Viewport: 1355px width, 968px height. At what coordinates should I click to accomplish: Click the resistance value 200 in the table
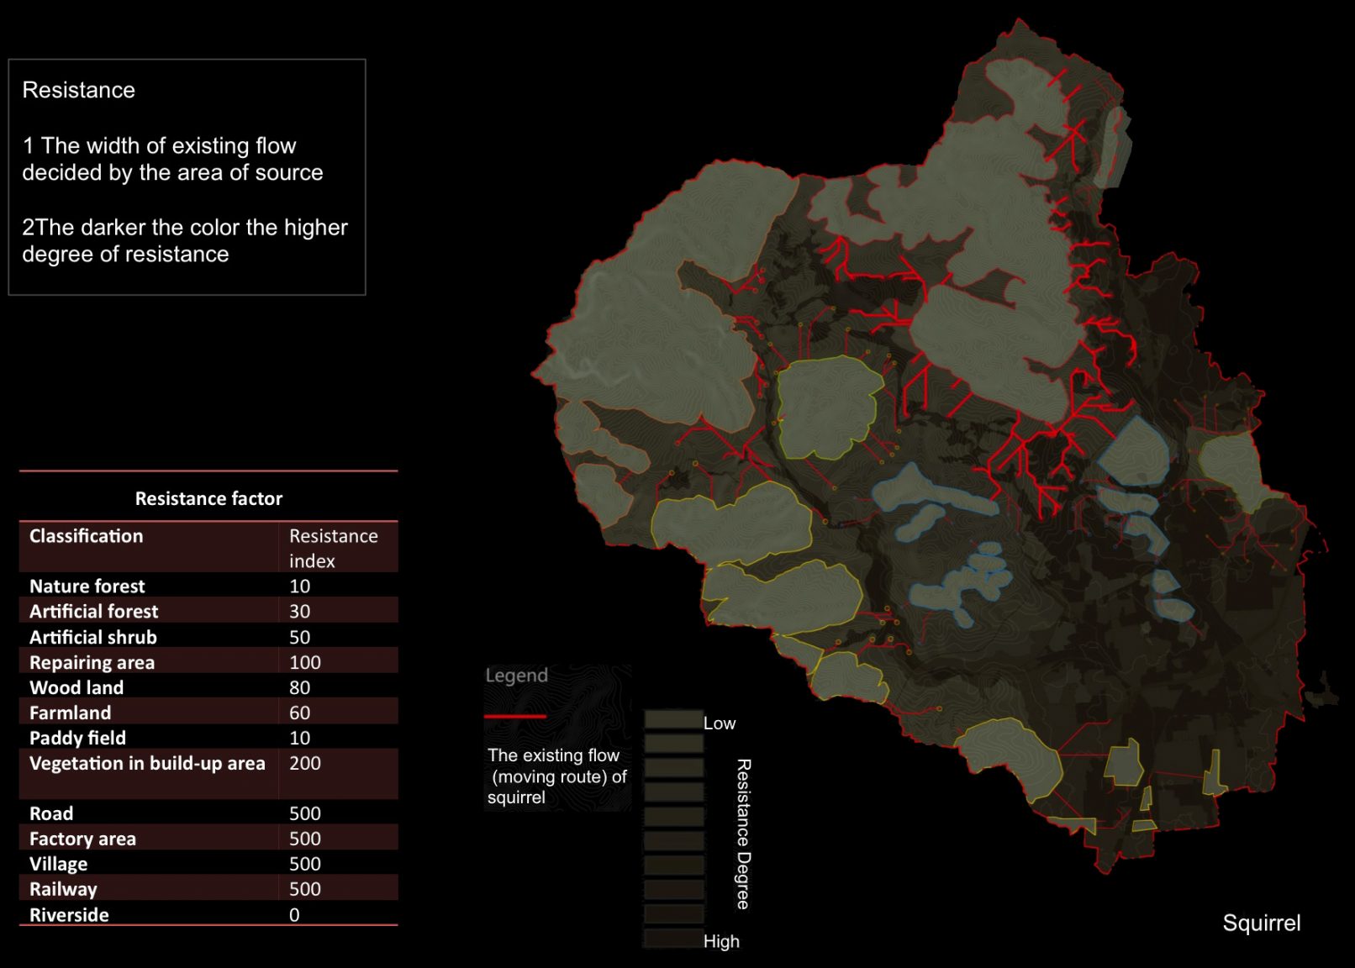pos(305,763)
